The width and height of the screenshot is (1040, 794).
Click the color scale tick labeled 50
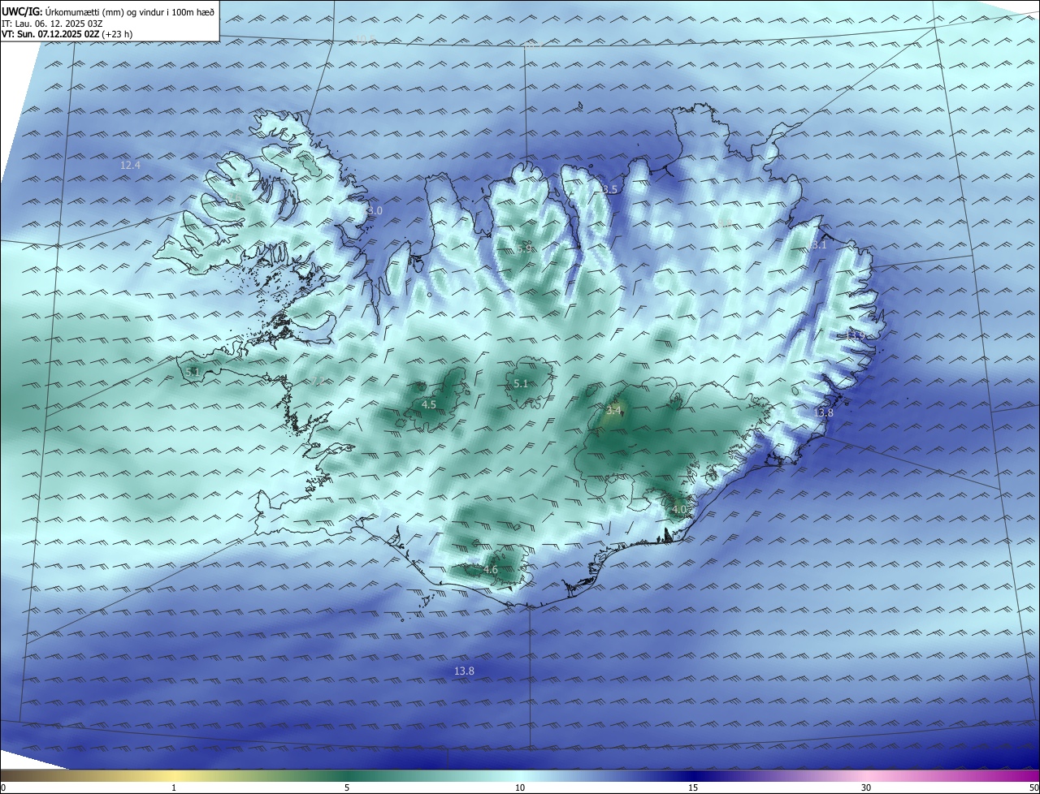tap(1034, 788)
